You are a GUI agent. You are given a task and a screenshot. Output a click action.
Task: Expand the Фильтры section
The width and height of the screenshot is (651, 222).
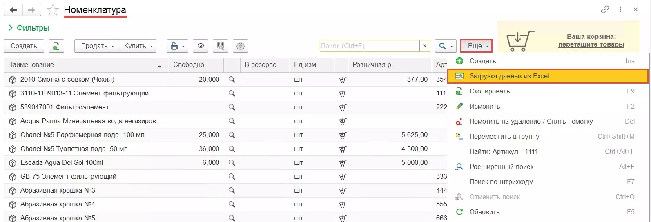pyautogui.click(x=29, y=28)
